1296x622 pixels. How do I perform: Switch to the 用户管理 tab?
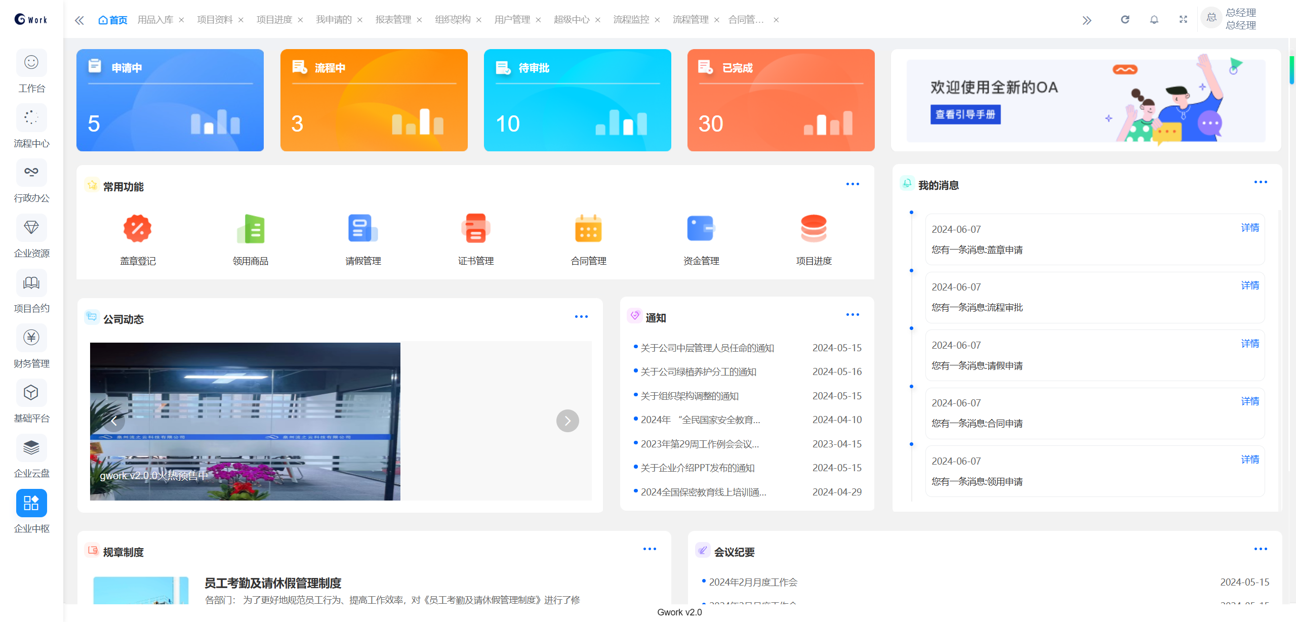(511, 20)
